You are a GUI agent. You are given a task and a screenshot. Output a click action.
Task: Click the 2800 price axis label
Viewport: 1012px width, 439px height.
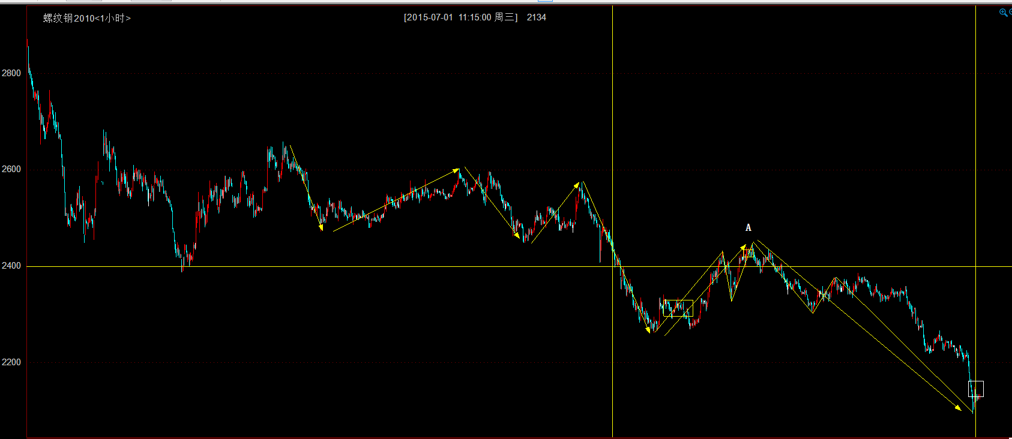click(11, 73)
